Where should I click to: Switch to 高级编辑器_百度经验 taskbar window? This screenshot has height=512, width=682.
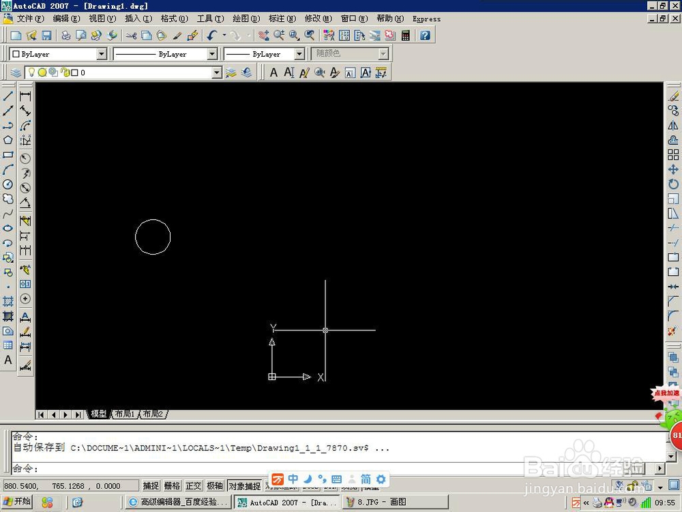(179, 502)
